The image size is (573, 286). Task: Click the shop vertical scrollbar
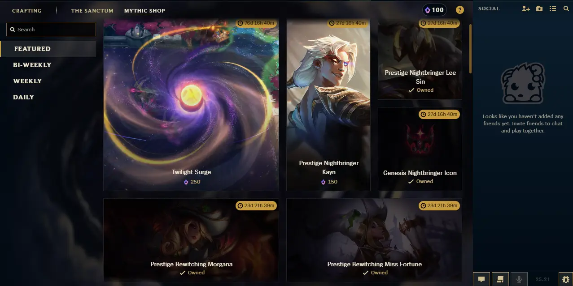click(x=470, y=48)
